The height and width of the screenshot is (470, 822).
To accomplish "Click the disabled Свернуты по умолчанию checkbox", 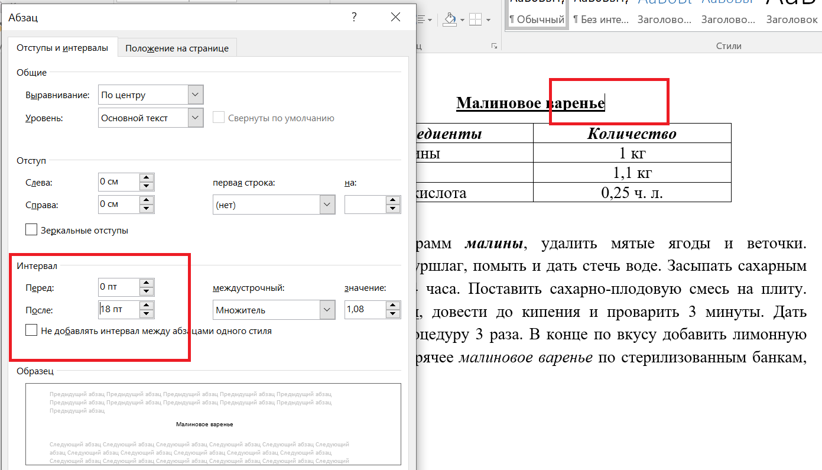I will pyautogui.click(x=219, y=118).
